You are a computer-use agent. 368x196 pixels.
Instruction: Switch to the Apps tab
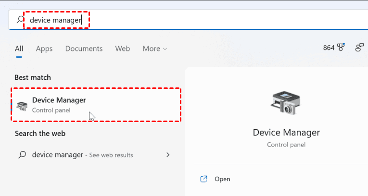tap(44, 49)
